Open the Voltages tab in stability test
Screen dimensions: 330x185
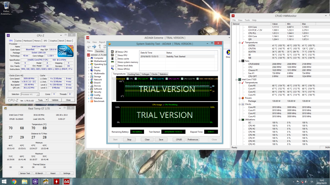[x=145, y=74]
